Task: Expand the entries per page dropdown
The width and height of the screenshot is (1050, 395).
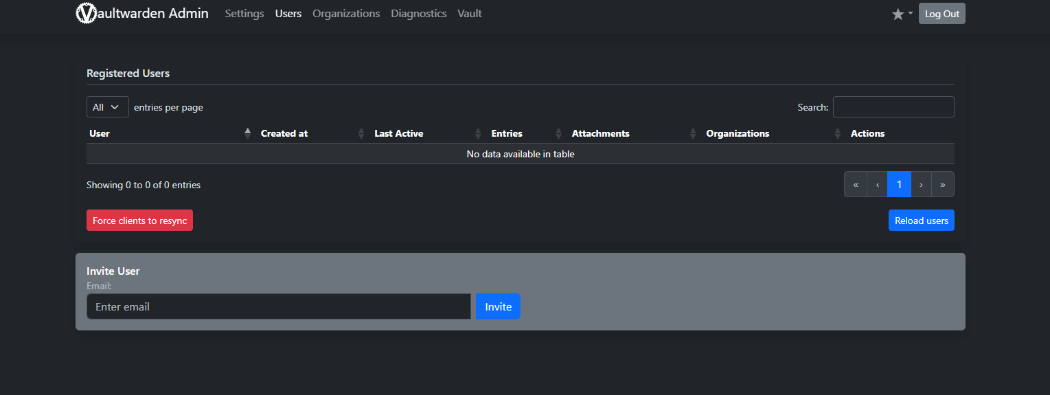Action: point(107,107)
